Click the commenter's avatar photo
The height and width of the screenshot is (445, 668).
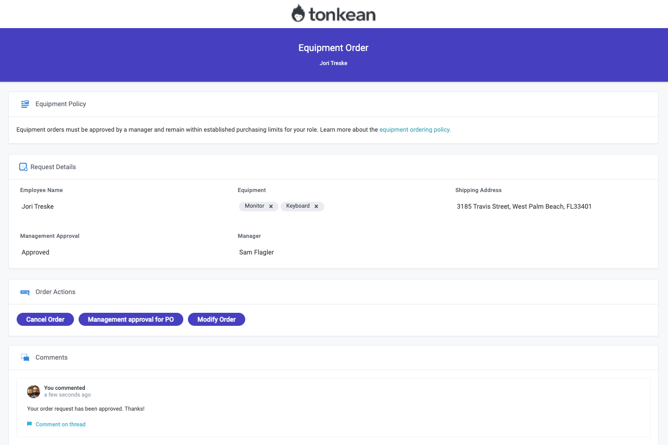click(x=33, y=391)
